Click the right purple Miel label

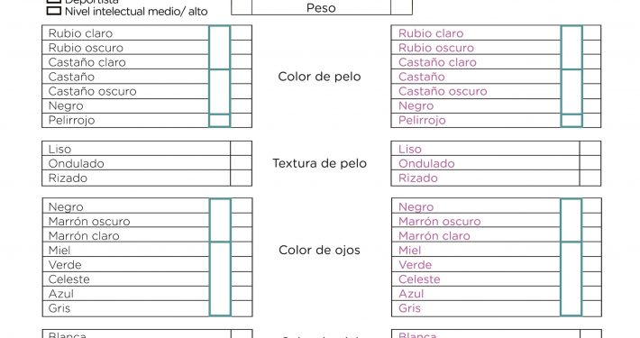click(x=409, y=251)
